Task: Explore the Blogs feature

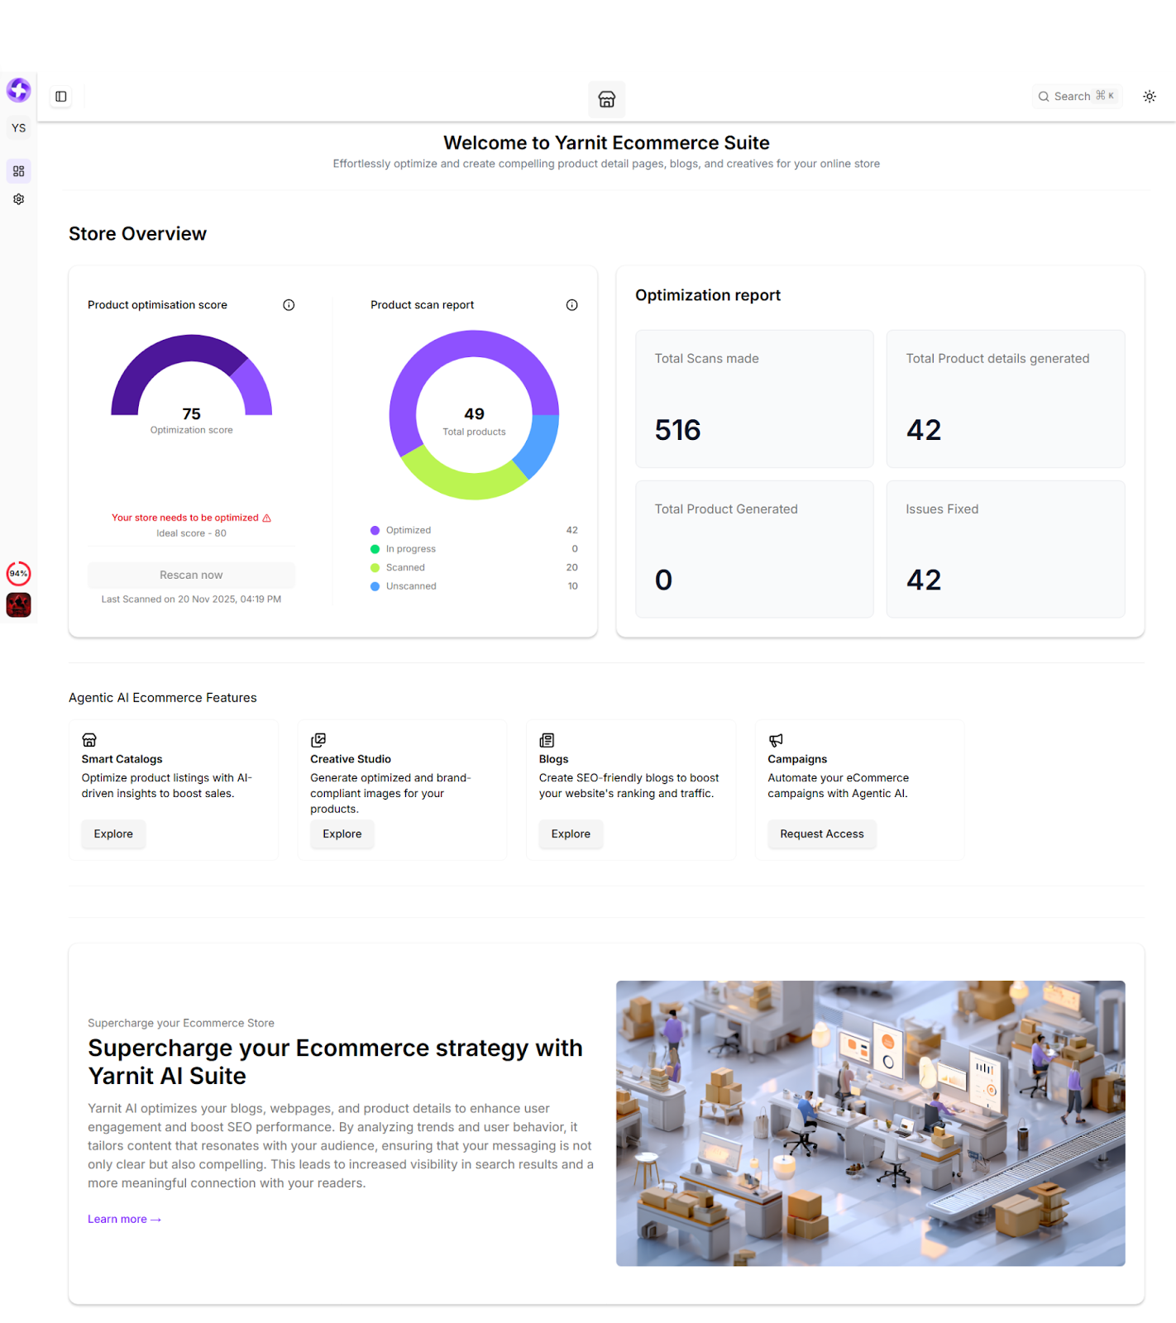Action: click(x=571, y=833)
